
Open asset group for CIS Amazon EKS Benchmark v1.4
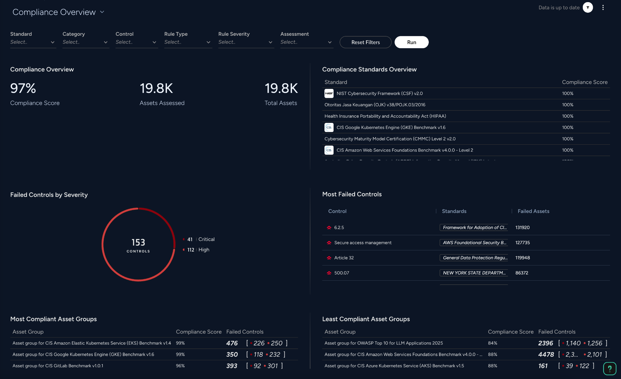click(x=92, y=343)
